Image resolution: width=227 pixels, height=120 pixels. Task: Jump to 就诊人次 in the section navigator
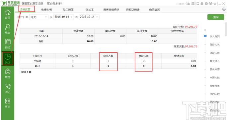pos(214,45)
